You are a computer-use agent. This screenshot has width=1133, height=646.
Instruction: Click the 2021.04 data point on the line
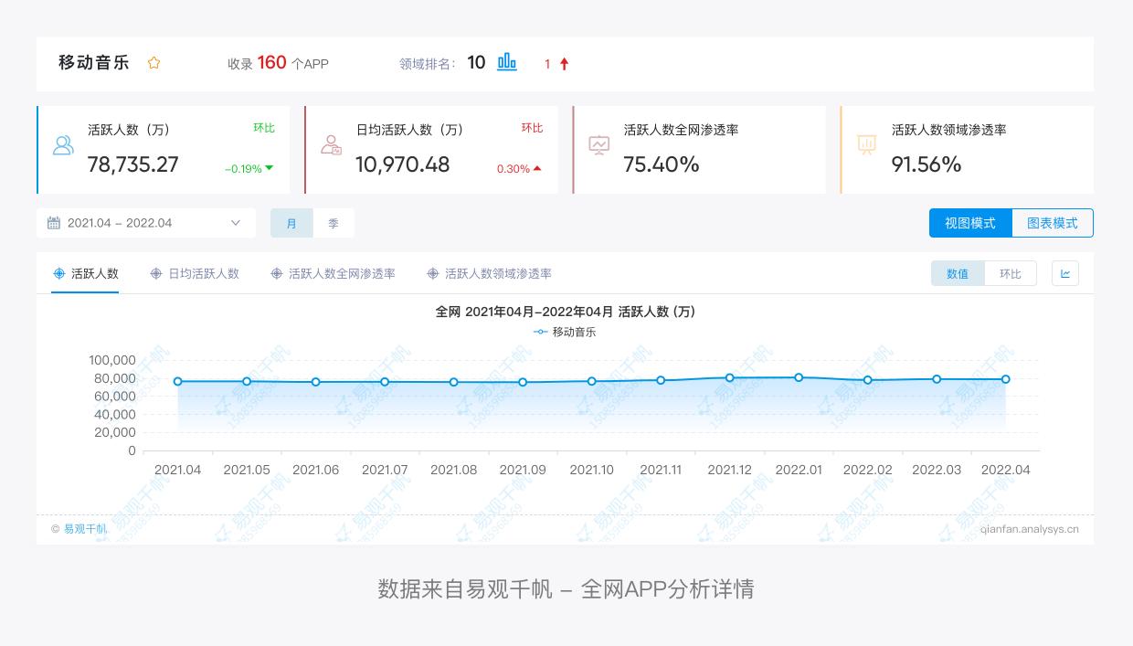pyautogui.click(x=178, y=381)
